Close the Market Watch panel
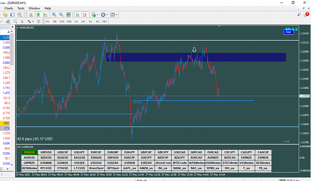 [x=12, y=27]
